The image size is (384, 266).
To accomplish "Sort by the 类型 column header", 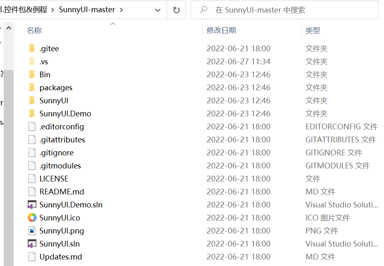I will (313, 31).
